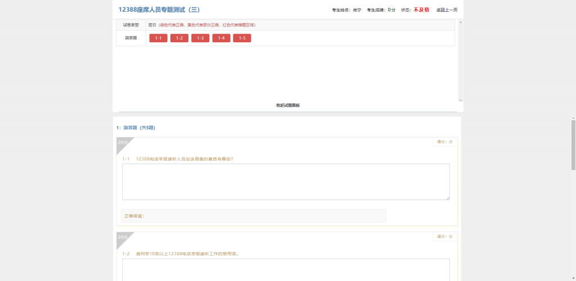Click 得分 label of question 1-2

coord(445,237)
